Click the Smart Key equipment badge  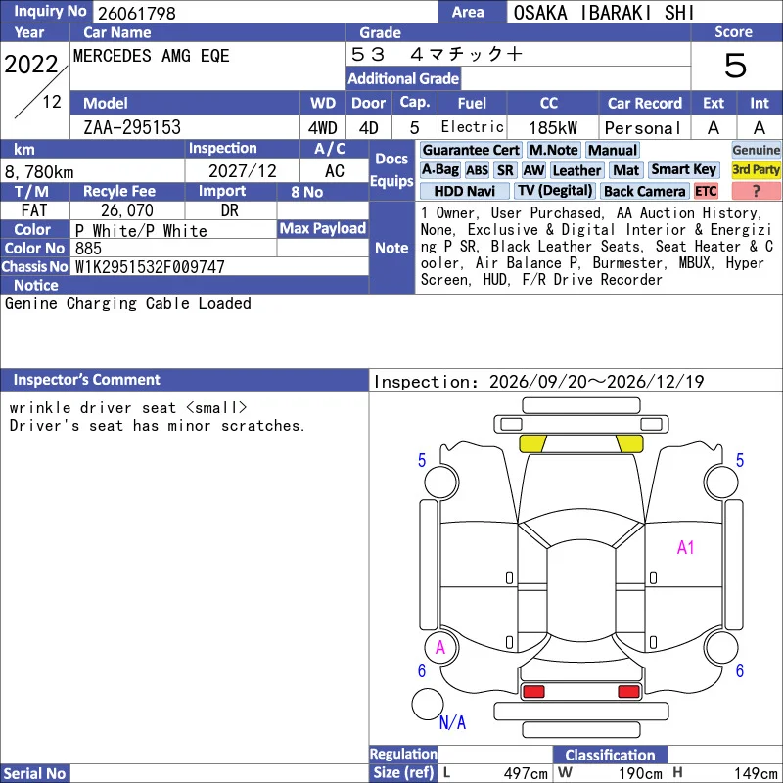(x=683, y=170)
